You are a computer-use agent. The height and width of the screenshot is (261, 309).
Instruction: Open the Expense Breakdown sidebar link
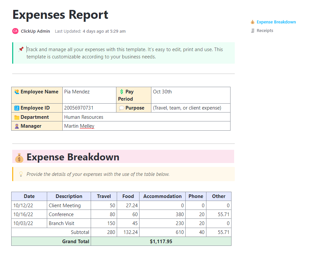(x=276, y=22)
